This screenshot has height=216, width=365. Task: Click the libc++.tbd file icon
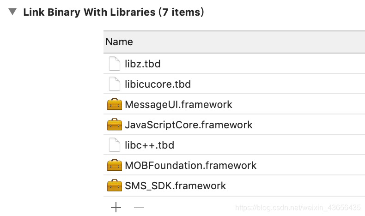(x=115, y=144)
